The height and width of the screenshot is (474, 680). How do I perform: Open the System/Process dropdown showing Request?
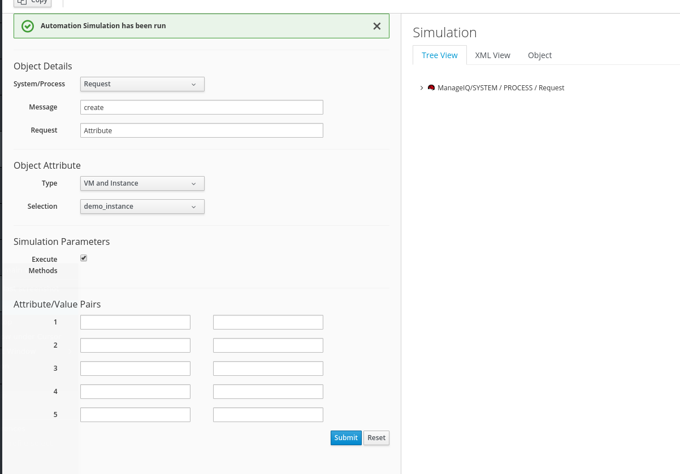click(142, 84)
